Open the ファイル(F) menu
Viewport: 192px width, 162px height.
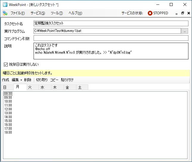[x=18, y=13]
